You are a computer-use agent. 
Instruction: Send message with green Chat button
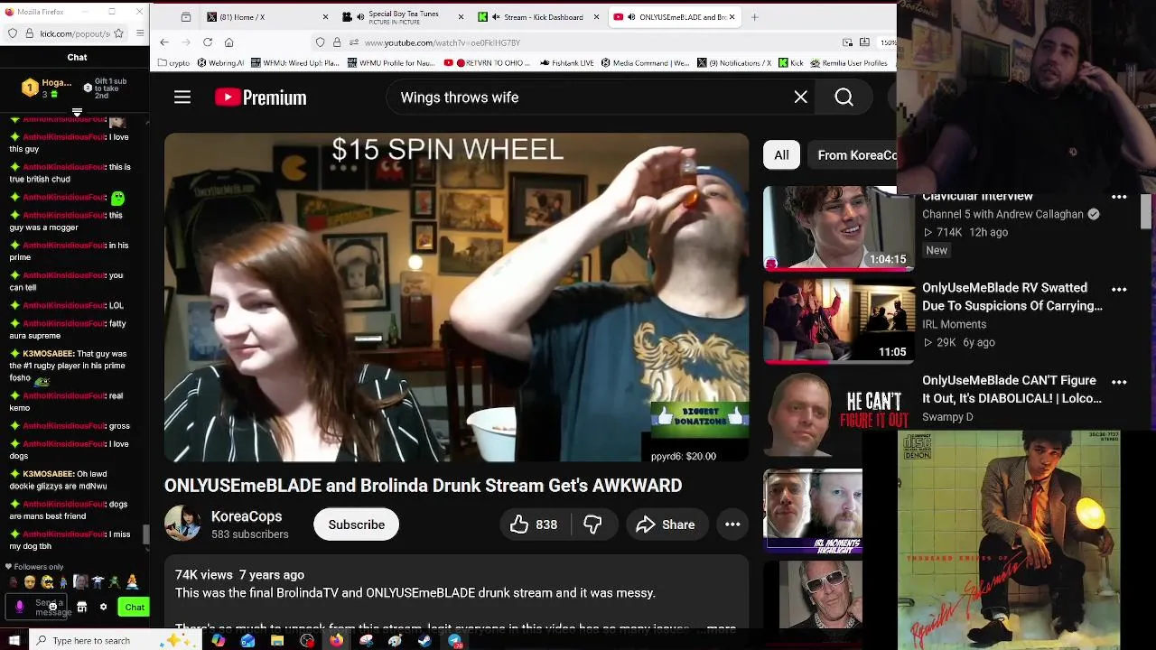[135, 608]
